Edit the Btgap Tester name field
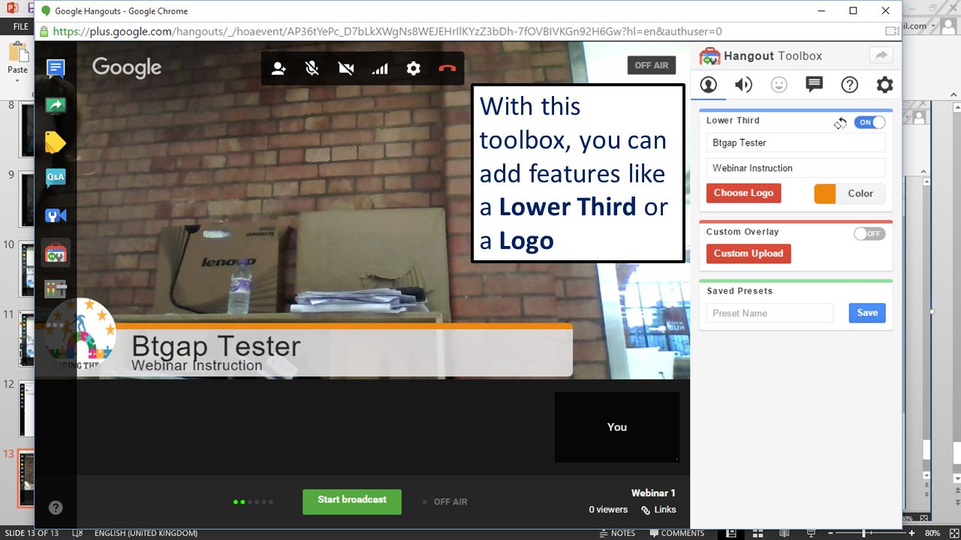This screenshot has height=540, width=961. [x=796, y=142]
